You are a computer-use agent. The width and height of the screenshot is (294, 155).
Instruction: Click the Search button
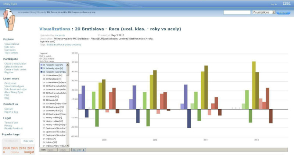coord(283,12)
